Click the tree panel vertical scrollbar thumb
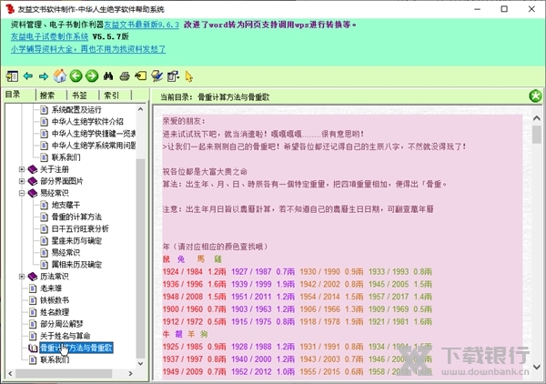 [x=140, y=258]
